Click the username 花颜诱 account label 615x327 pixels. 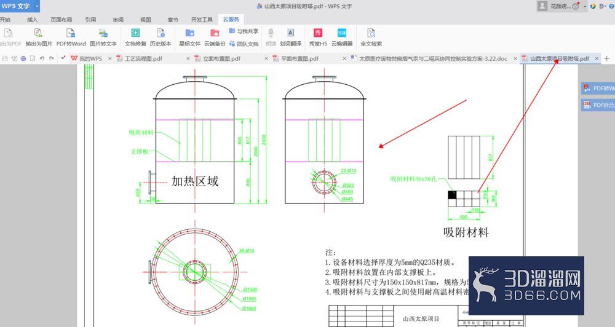pos(561,6)
